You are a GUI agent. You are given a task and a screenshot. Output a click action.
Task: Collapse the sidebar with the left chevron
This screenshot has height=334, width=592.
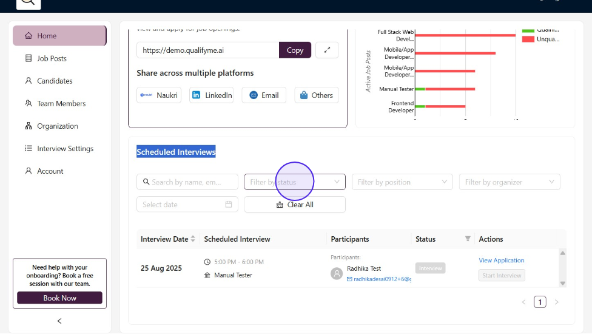click(x=59, y=321)
